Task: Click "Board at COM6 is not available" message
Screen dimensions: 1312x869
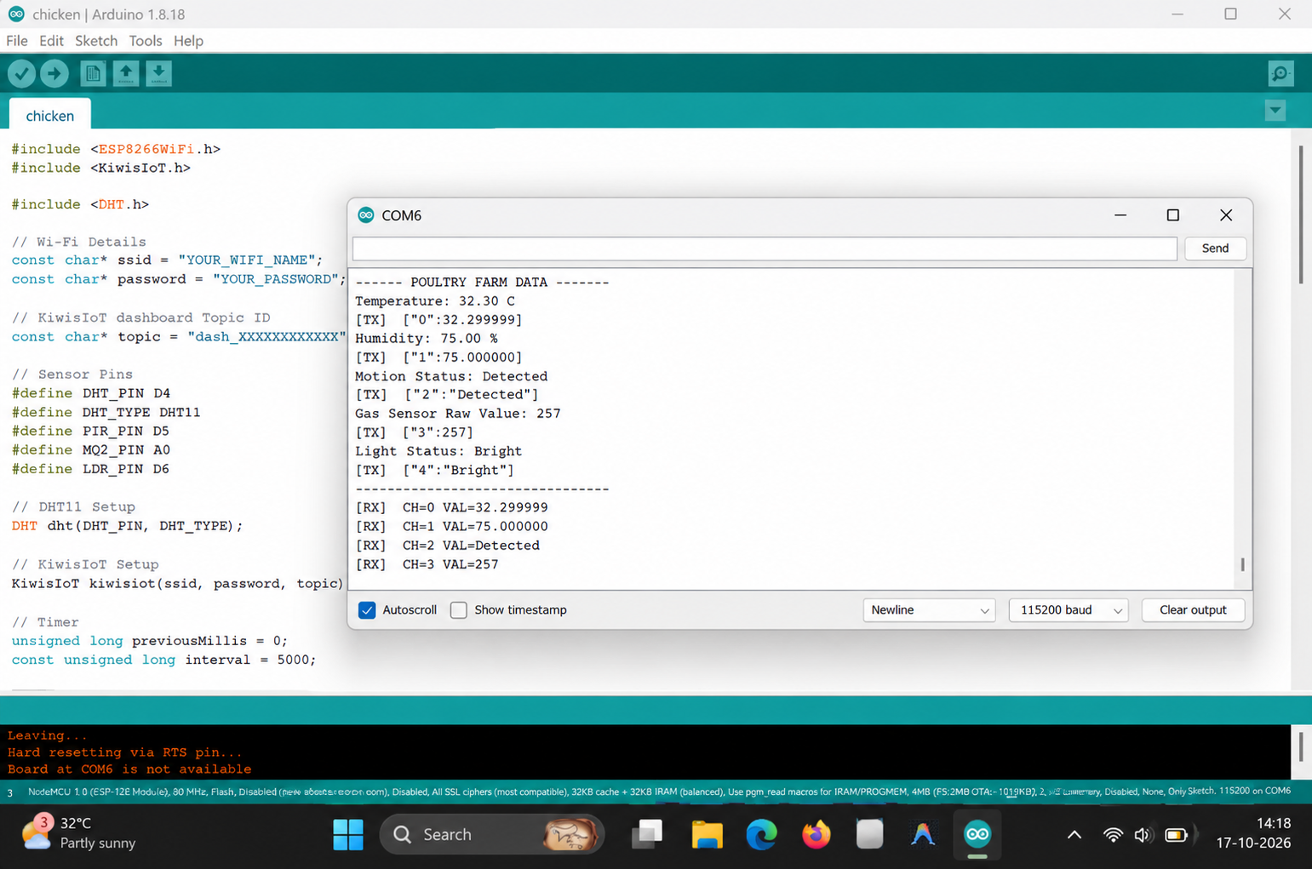Action: [129, 769]
